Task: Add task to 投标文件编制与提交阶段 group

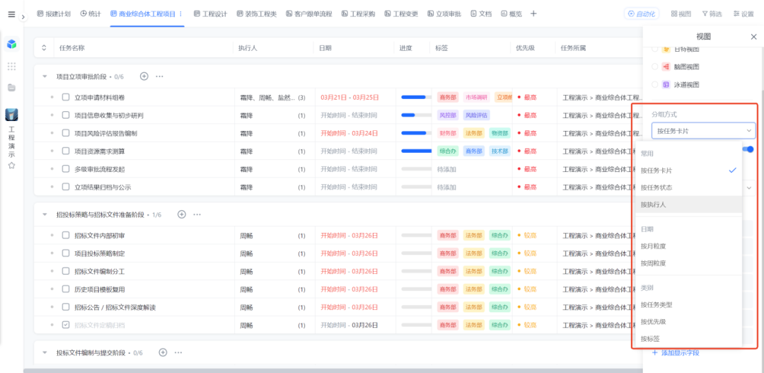Action: pyautogui.click(x=163, y=352)
